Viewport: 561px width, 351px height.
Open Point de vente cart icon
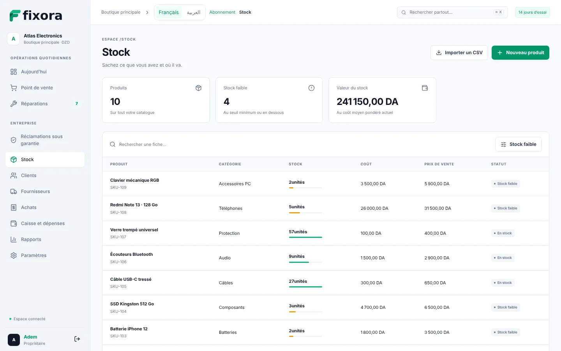click(x=14, y=88)
